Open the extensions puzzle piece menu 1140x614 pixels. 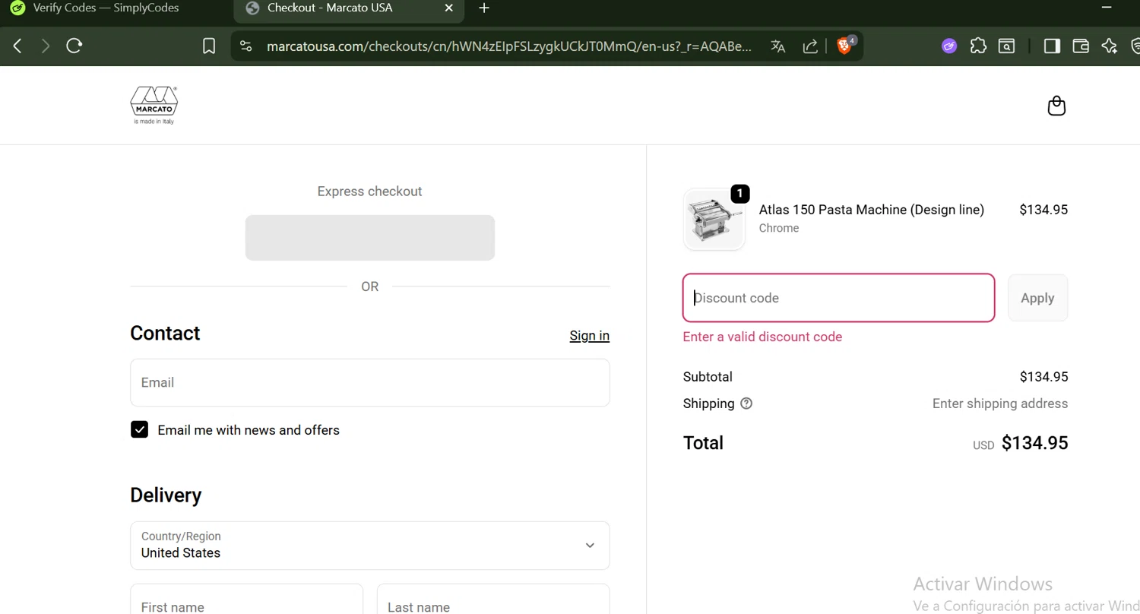click(x=978, y=46)
